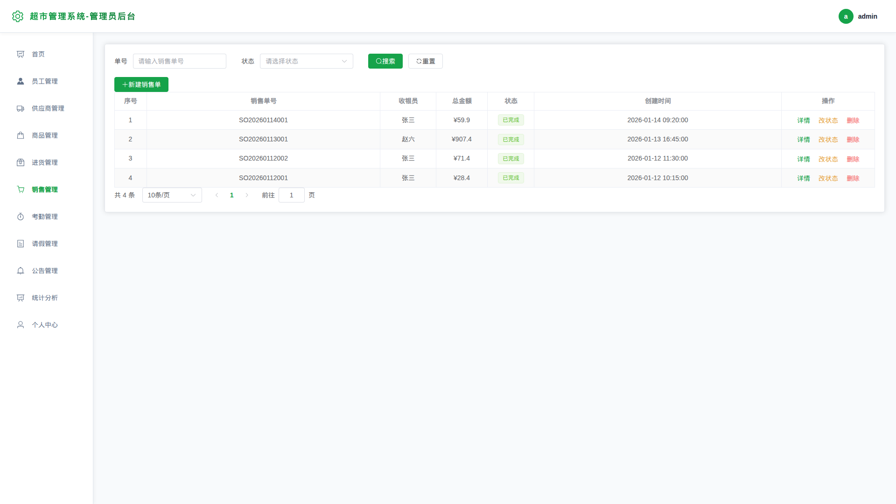Image resolution: width=896 pixels, height=504 pixels.
Task: Click the 重置 reset button
Action: [426, 61]
